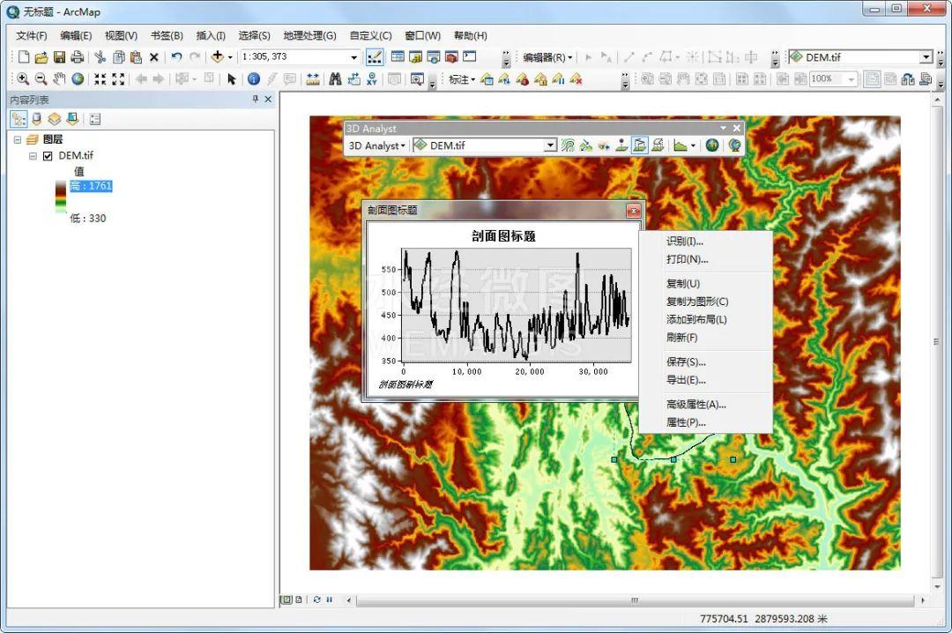
Task: Close the 3D Analyst floating toolbar
Action: point(736,128)
